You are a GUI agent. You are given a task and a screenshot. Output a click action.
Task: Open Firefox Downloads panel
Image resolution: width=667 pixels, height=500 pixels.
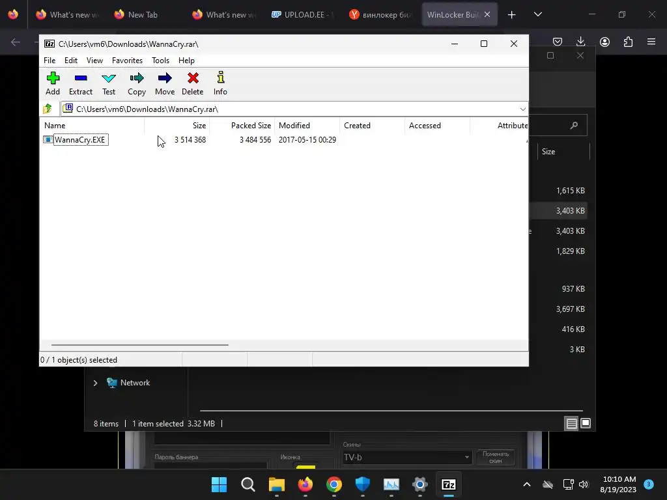point(580,41)
